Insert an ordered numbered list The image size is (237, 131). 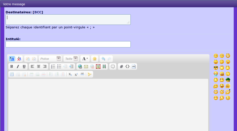pos(53,67)
